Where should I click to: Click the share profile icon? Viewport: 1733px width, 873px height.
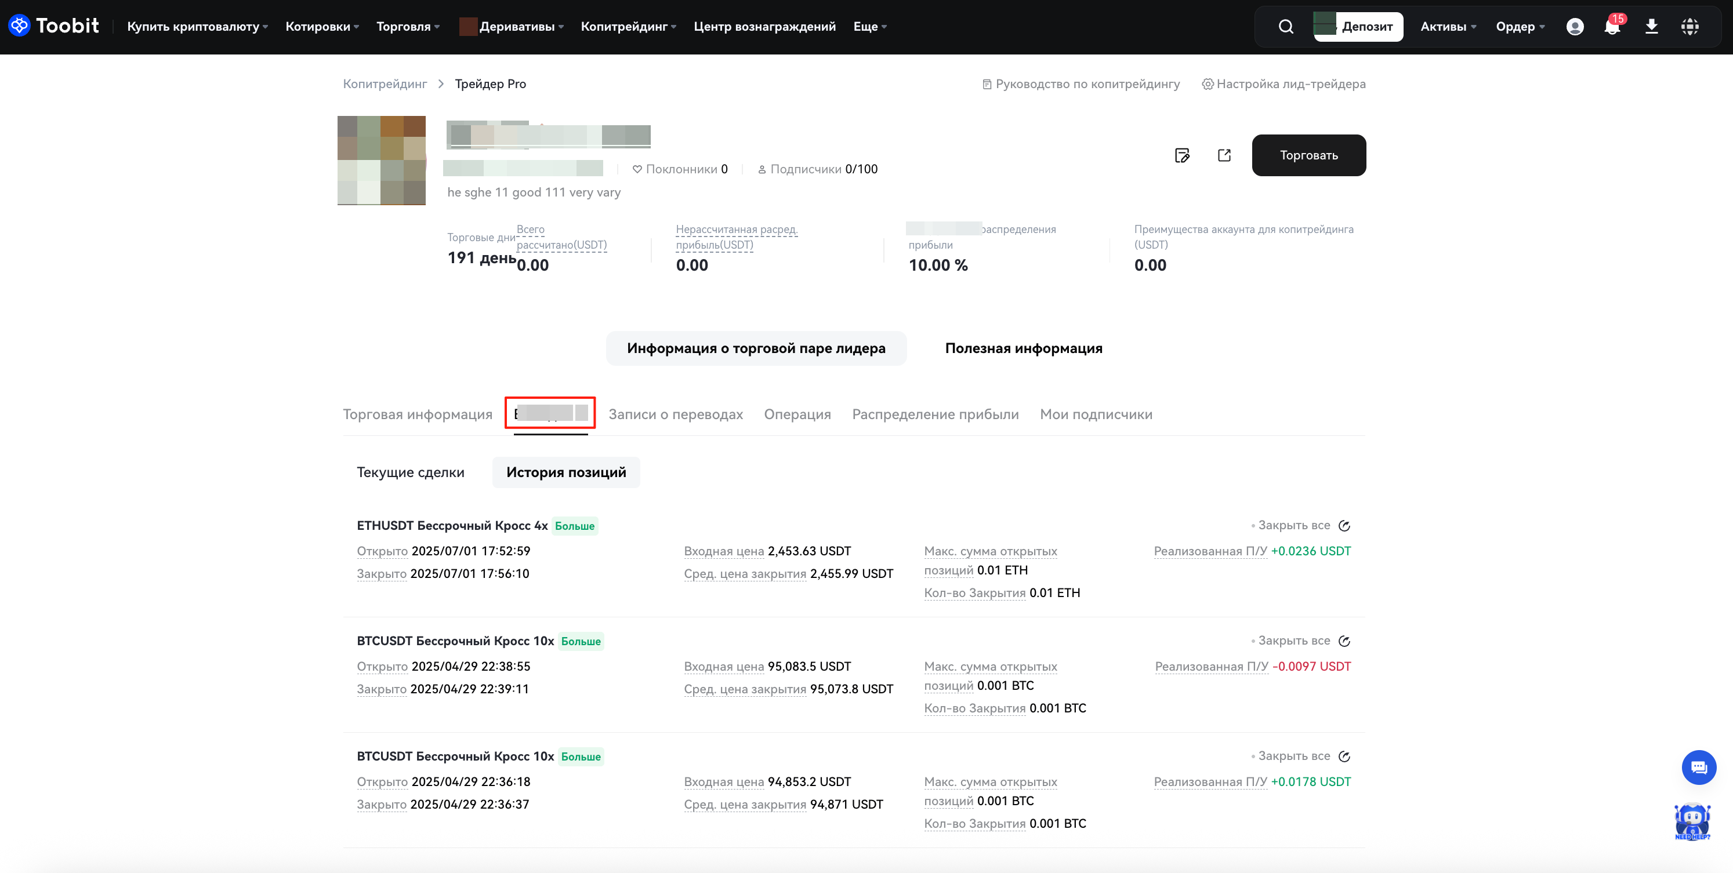pos(1224,155)
